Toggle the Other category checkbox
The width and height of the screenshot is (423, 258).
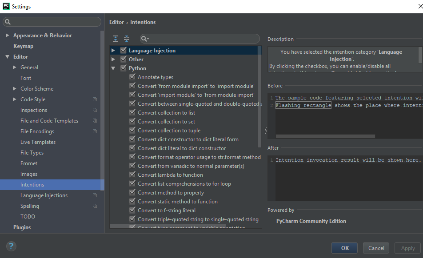tap(124, 59)
